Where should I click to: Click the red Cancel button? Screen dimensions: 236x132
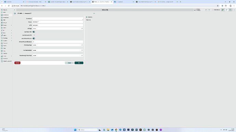pos(17,63)
